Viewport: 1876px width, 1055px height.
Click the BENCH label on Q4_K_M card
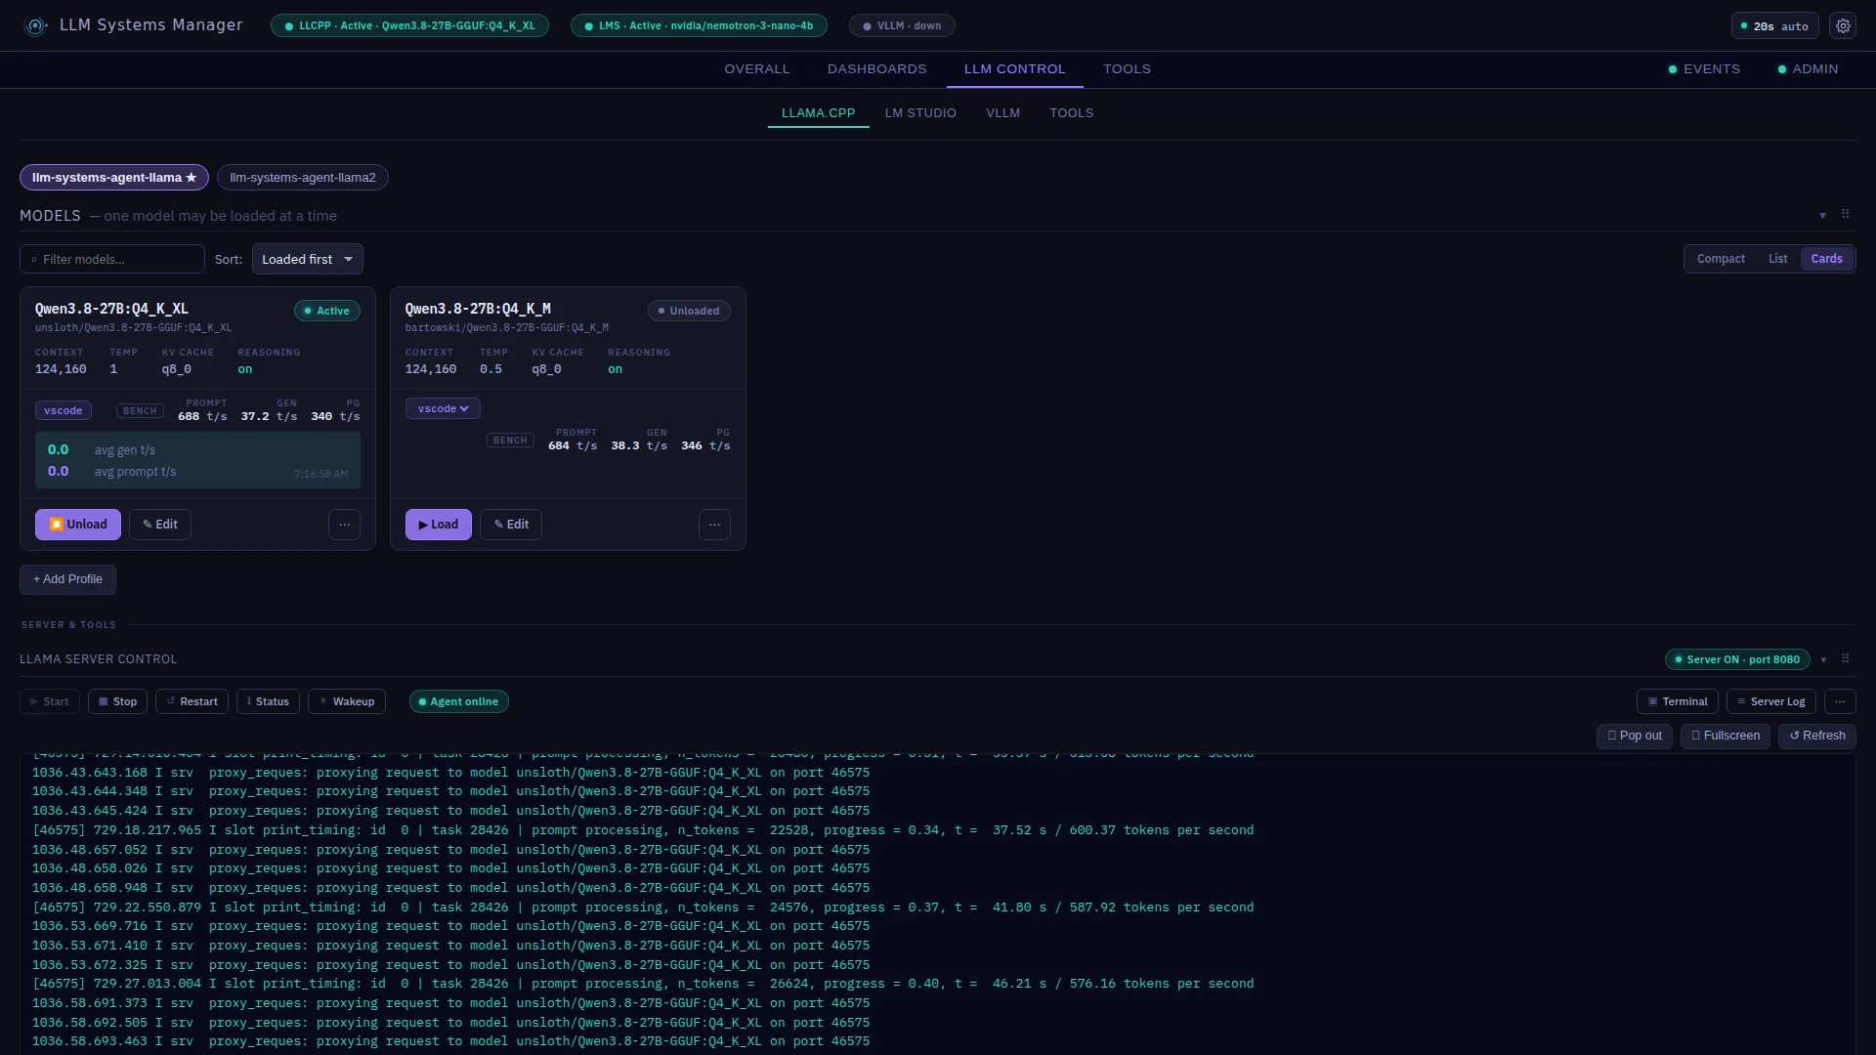(x=510, y=441)
